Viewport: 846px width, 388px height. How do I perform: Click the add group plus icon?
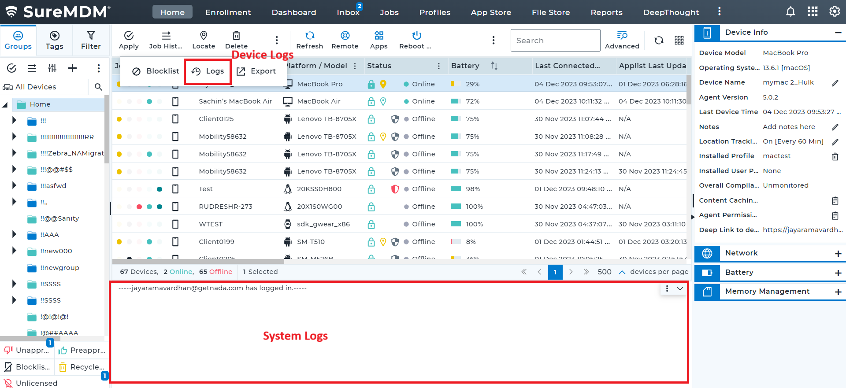coord(73,68)
